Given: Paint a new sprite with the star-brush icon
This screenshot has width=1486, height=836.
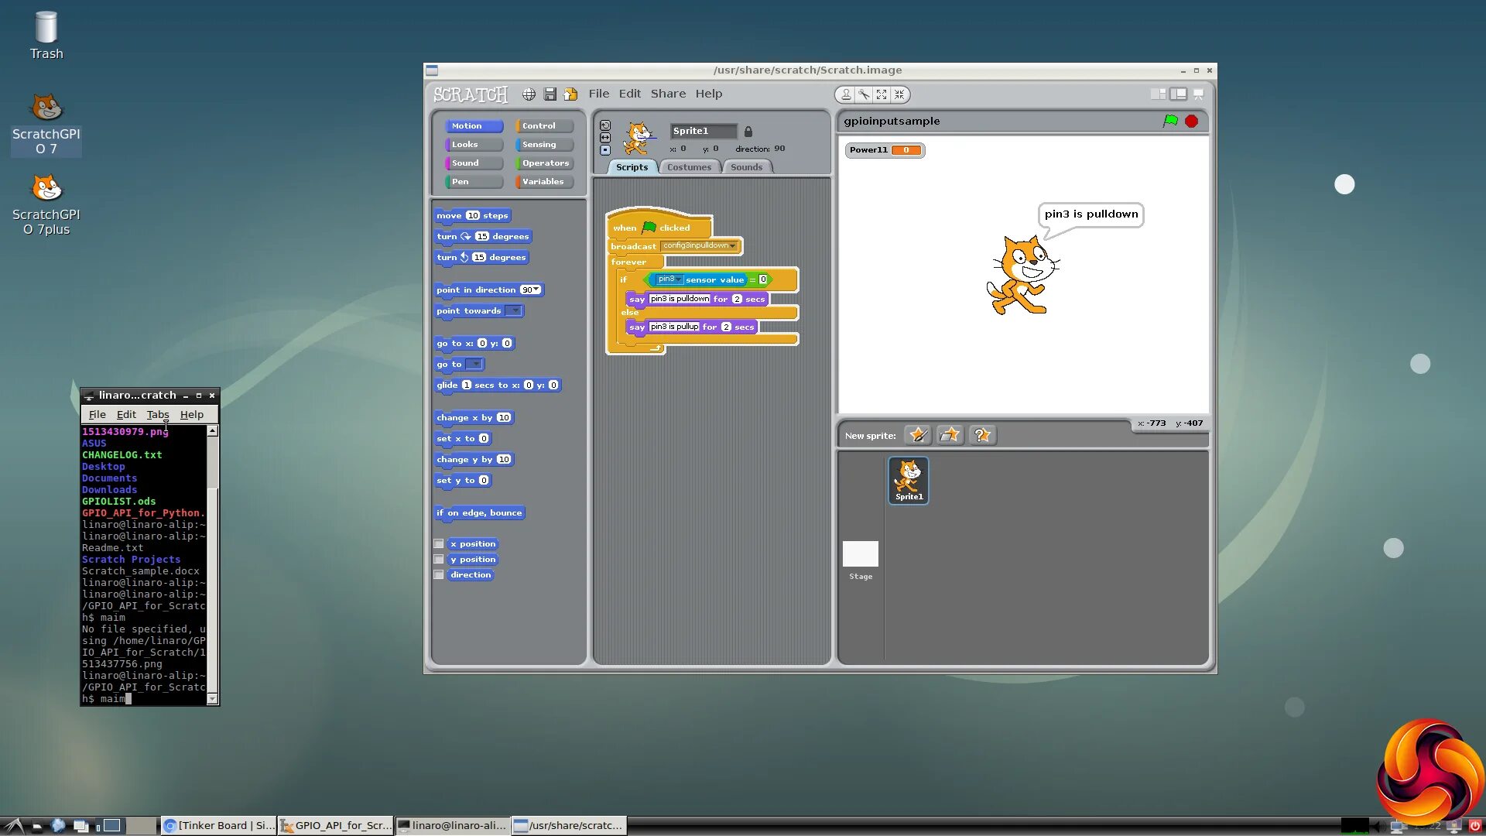Looking at the screenshot, I should (918, 435).
